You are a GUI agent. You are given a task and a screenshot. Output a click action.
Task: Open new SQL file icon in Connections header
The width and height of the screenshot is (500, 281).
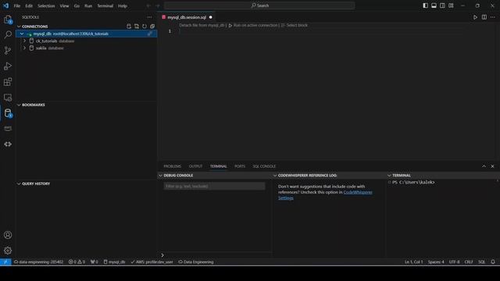coord(137,27)
